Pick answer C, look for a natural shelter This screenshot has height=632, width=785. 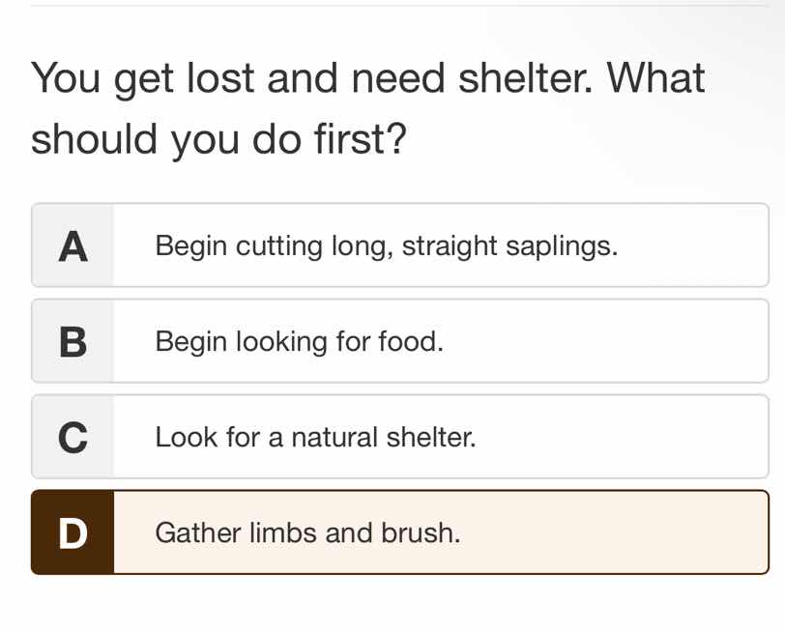(x=387, y=437)
